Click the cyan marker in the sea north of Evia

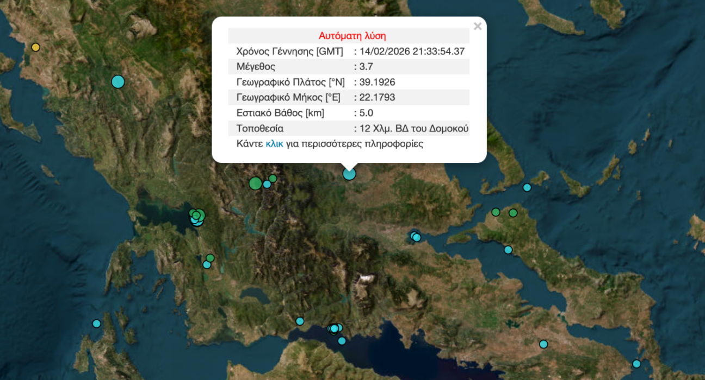tap(527, 188)
